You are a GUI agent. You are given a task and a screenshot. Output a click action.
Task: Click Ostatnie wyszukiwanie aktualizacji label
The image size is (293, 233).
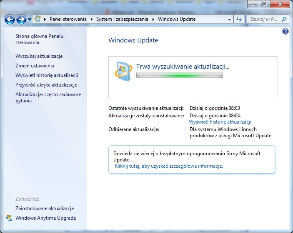coord(147,108)
